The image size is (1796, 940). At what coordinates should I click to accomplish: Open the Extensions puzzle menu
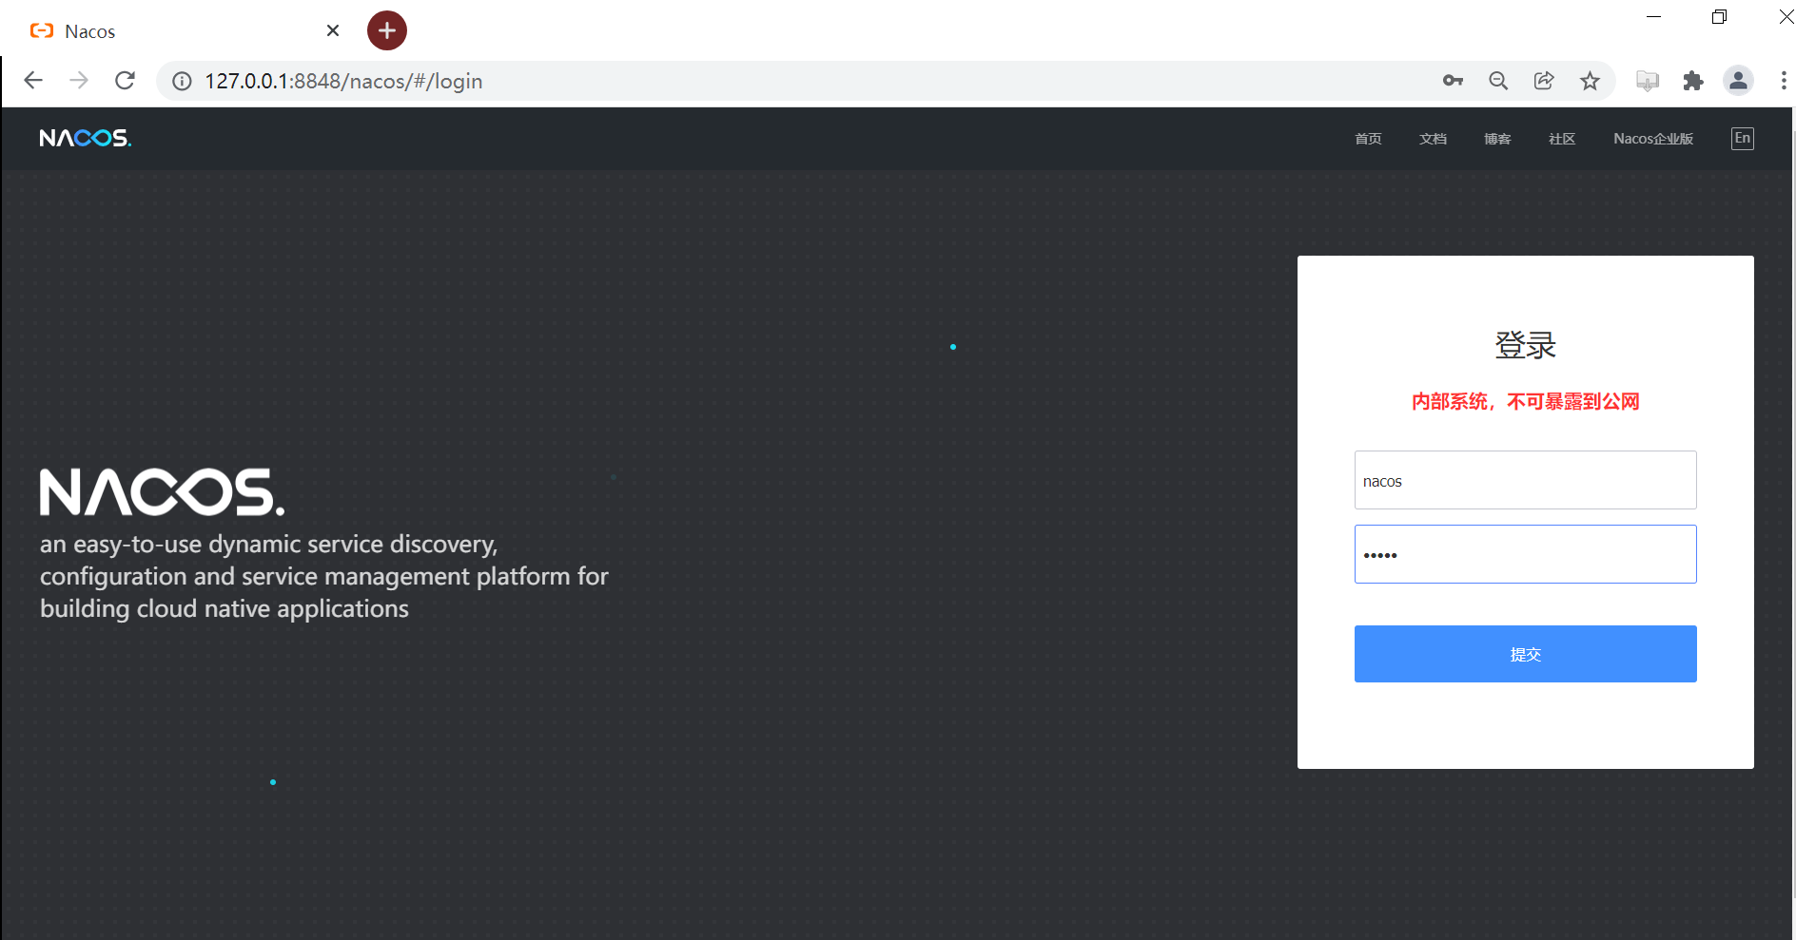point(1693,81)
